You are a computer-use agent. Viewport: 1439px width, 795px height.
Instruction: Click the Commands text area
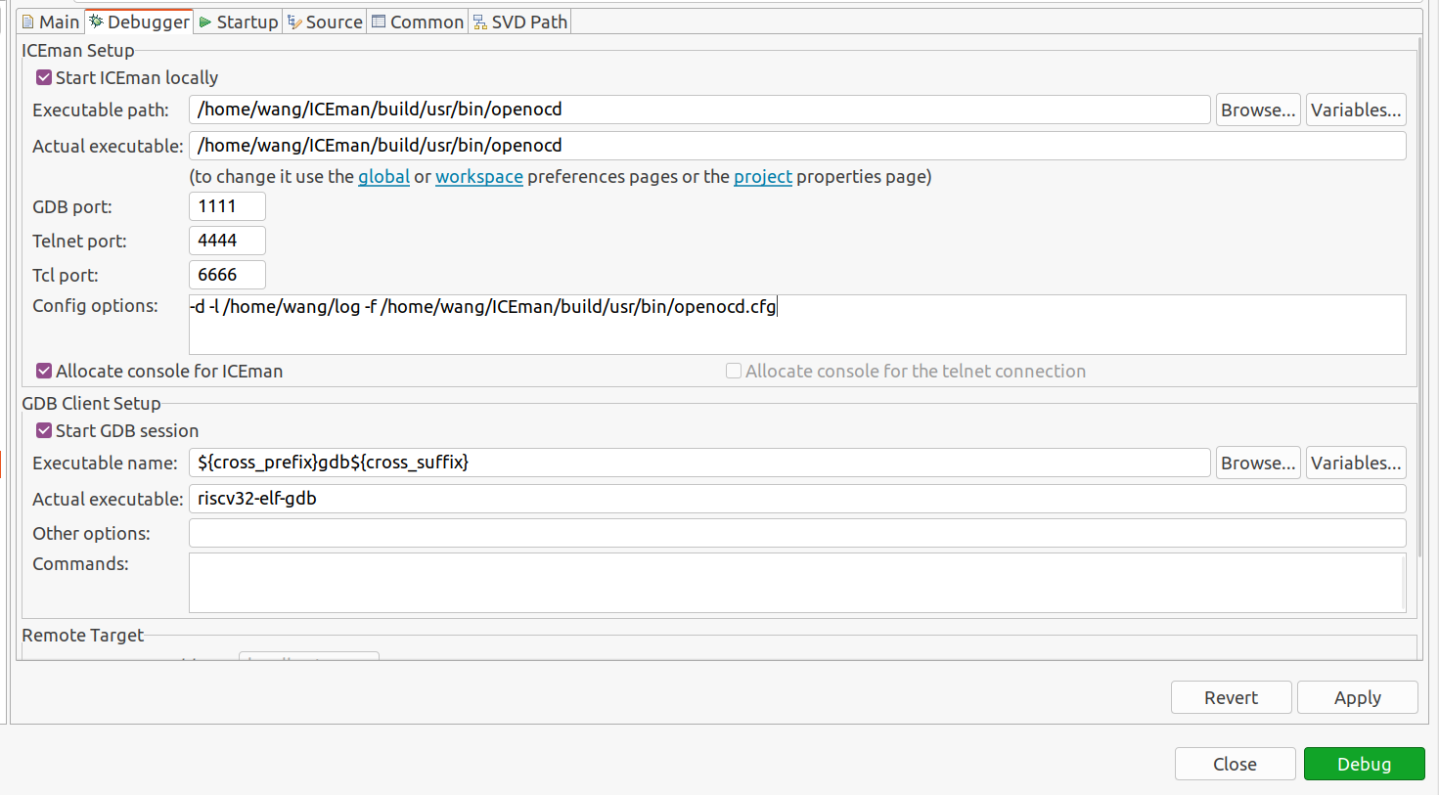click(x=797, y=583)
